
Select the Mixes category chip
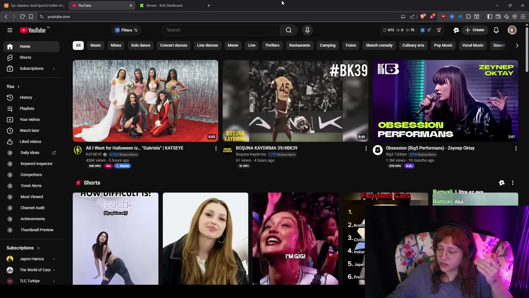click(x=116, y=45)
